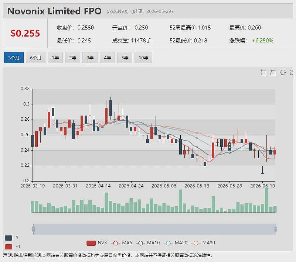Click the 2026-04-24 axis label
296x262 pixels.
(131, 186)
